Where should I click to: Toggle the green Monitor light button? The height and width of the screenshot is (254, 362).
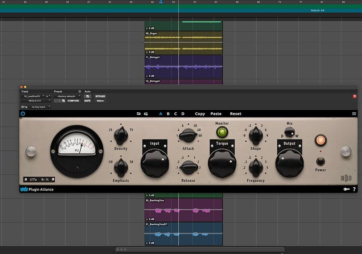(x=222, y=132)
